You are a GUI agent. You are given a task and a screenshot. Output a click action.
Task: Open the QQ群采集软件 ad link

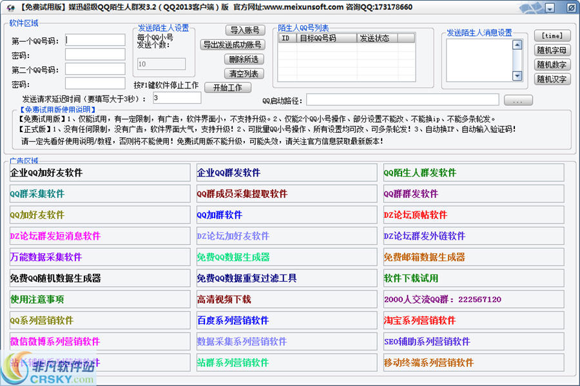[x=100, y=194]
